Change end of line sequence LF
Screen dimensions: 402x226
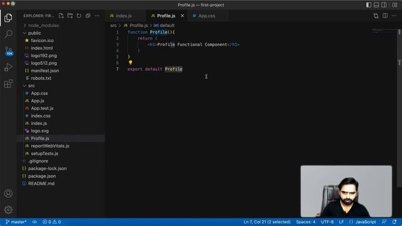(x=341, y=222)
